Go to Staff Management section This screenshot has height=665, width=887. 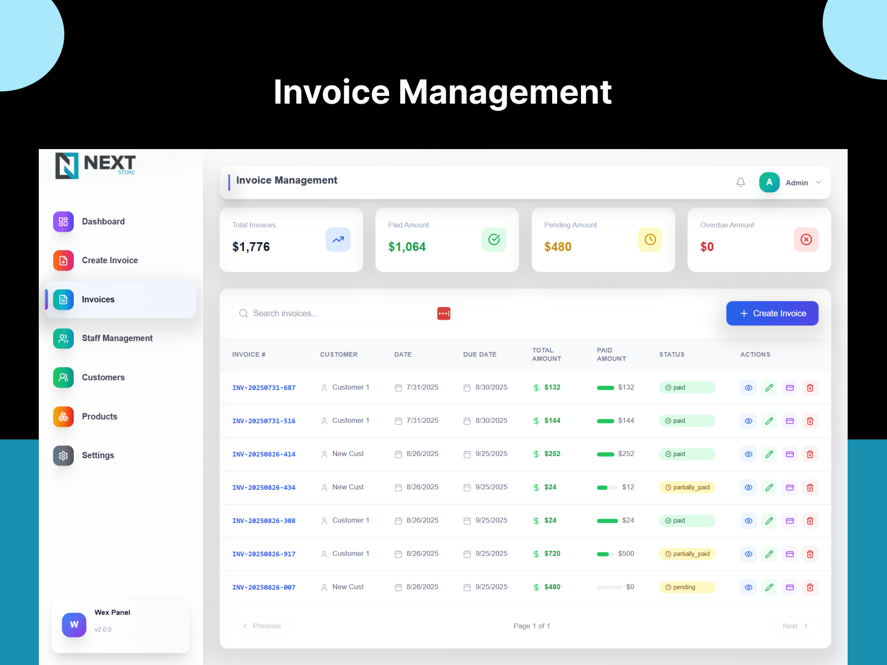(121, 338)
